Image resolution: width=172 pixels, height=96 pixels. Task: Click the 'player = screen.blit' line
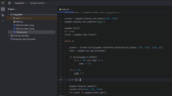point(116,47)
